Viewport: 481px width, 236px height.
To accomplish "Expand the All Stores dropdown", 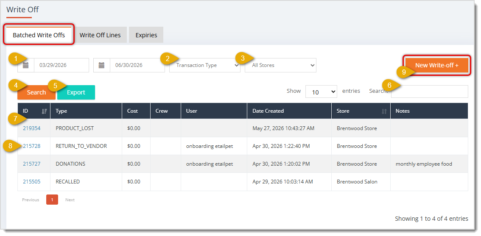I will (280, 65).
